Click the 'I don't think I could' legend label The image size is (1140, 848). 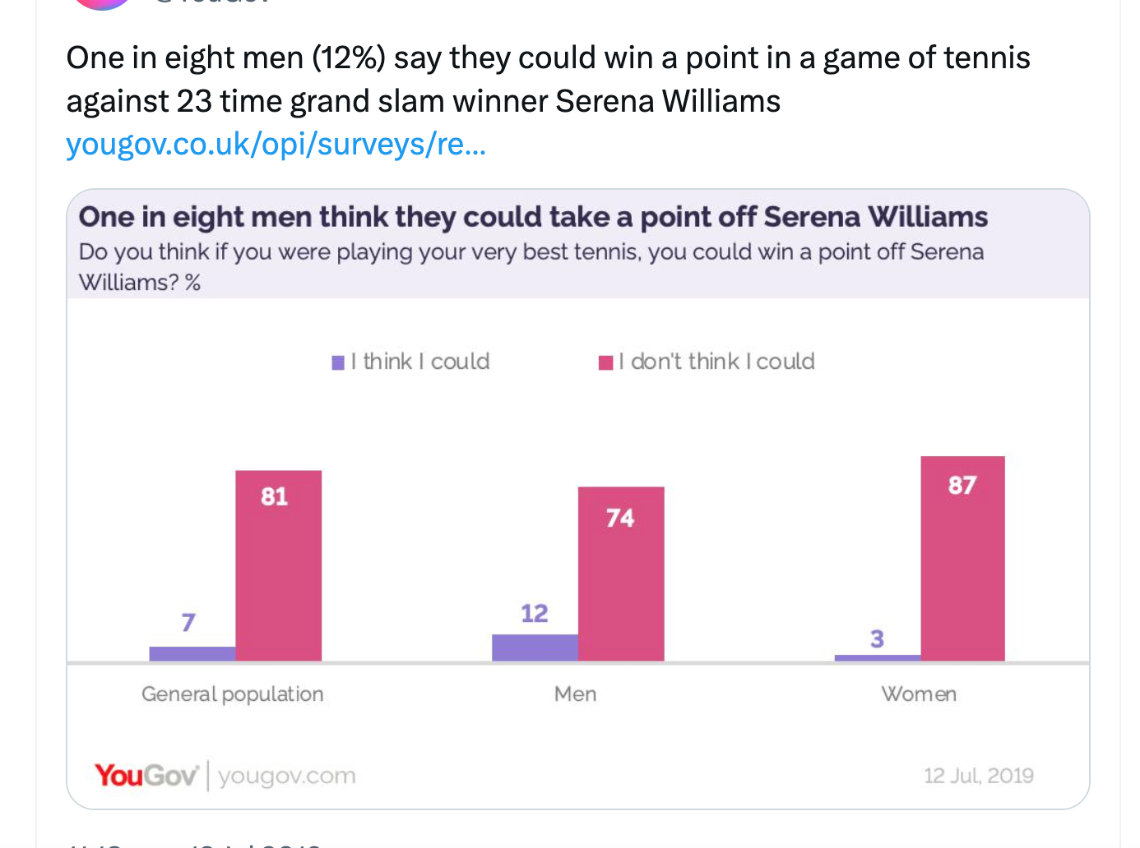coord(716,362)
